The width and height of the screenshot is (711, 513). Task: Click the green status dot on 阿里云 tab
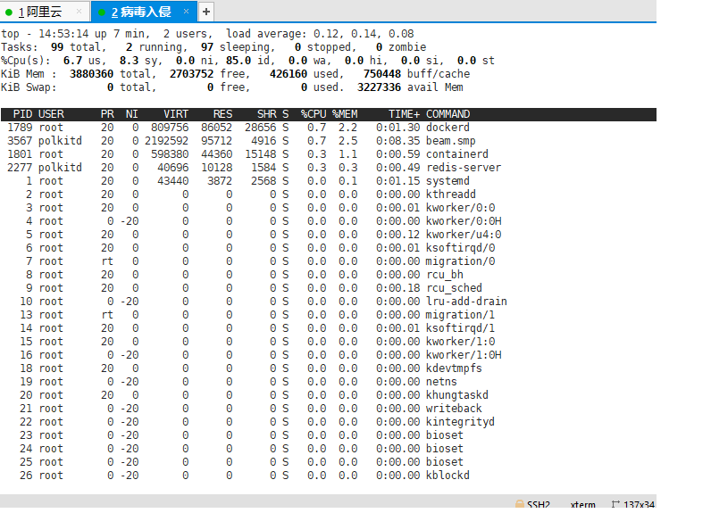[x=9, y=12]
